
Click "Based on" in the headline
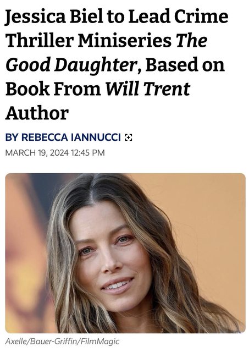coord(185,65)
